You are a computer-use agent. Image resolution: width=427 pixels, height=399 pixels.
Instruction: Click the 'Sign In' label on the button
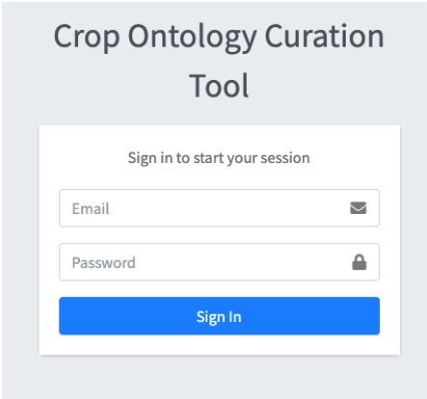[219, 317]
